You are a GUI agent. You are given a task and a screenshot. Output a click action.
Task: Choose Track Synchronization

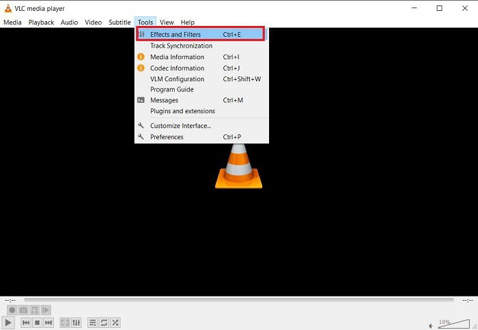[x=201, y=46]
